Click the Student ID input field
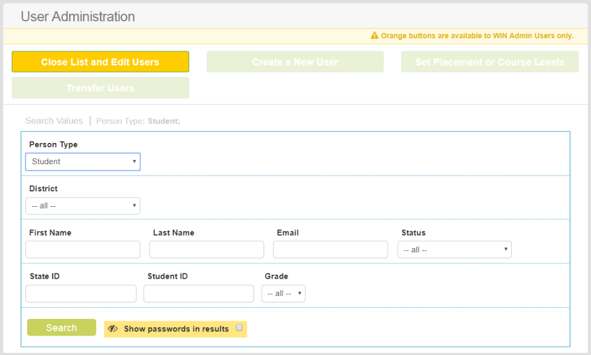The width and height of the screenshot is (591, 355). coord(199,293)
